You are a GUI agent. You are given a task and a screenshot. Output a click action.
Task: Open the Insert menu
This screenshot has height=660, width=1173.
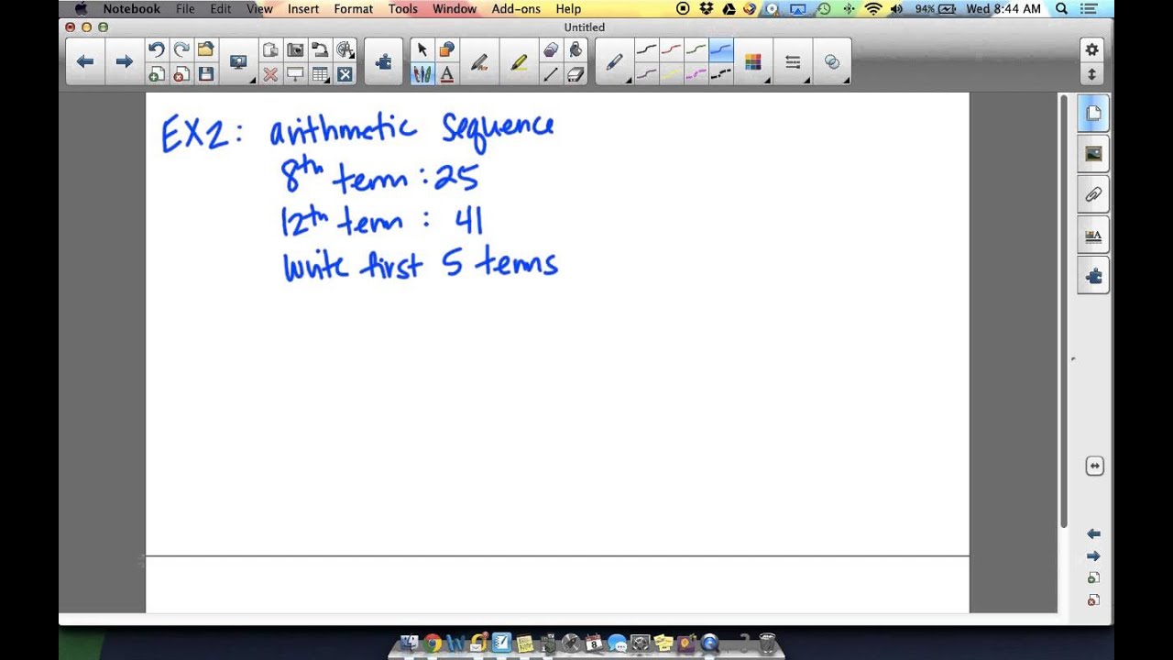tap(303, 9)
